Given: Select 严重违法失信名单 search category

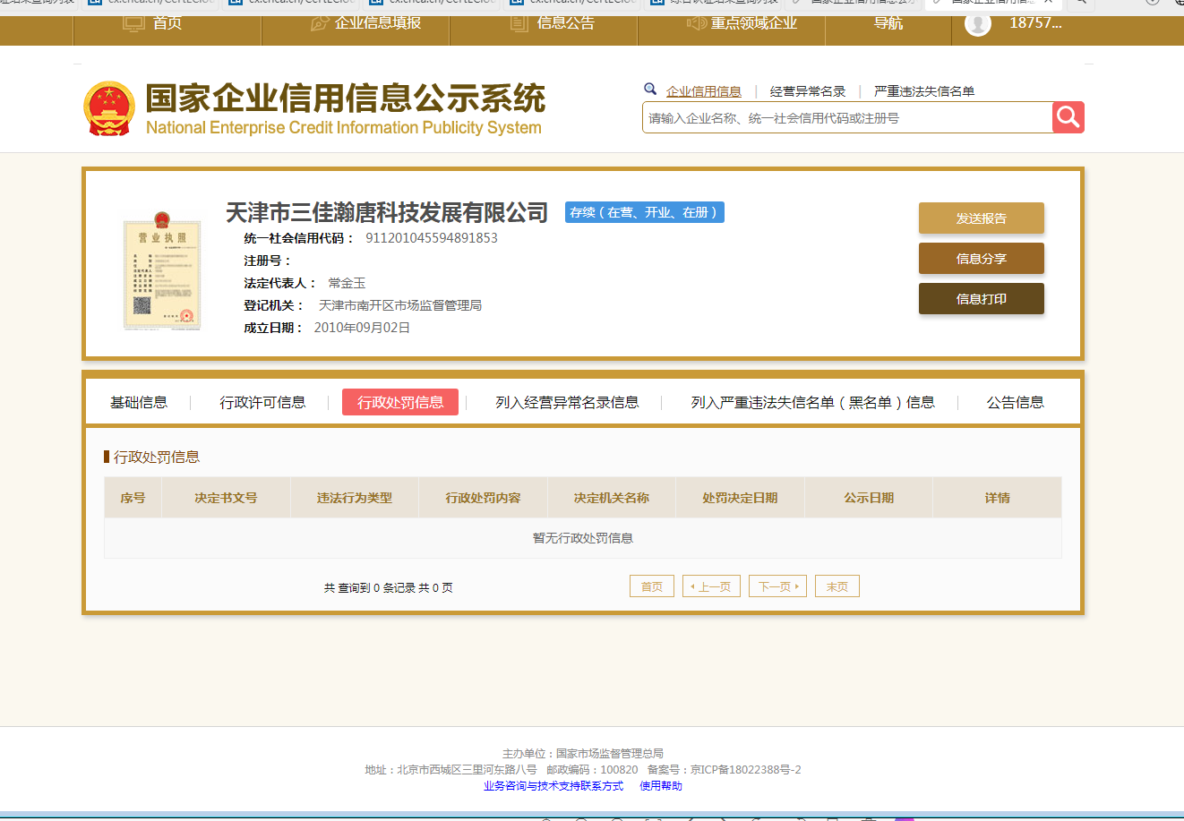Looking at the screenshot, I should pyautogui.click(x=924, y=91).
